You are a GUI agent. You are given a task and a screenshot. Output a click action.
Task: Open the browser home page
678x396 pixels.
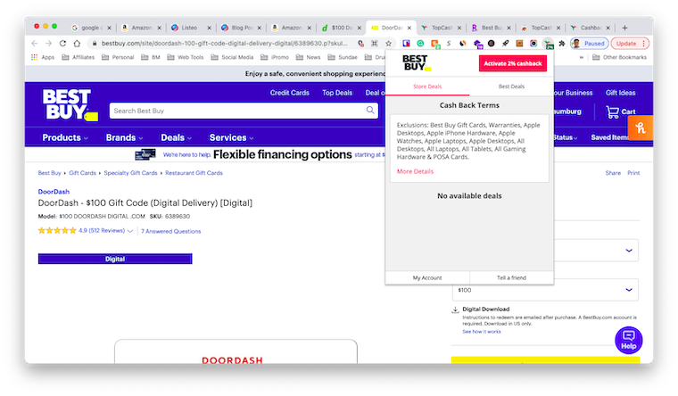pos(77,43)
